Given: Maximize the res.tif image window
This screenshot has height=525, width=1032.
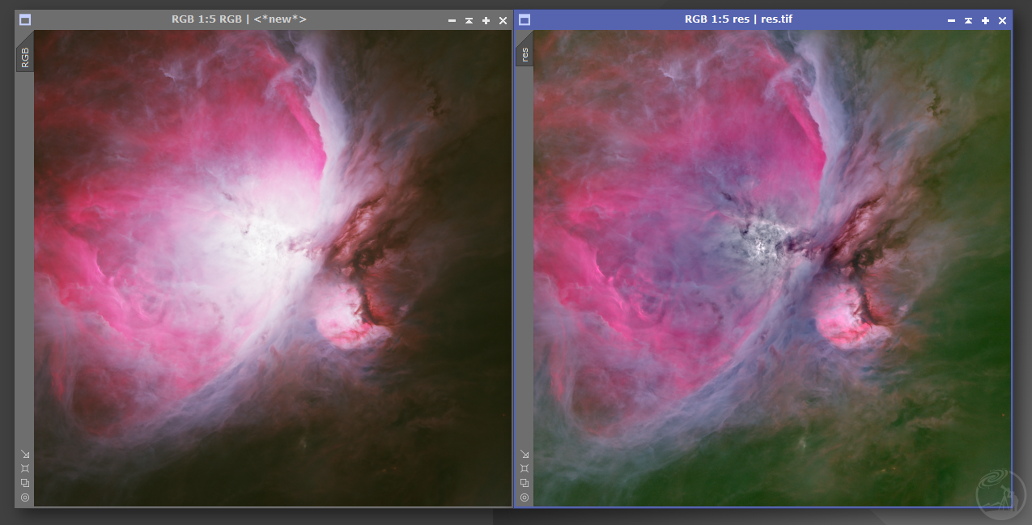Looking at the screenshot, I should (985, 20).
